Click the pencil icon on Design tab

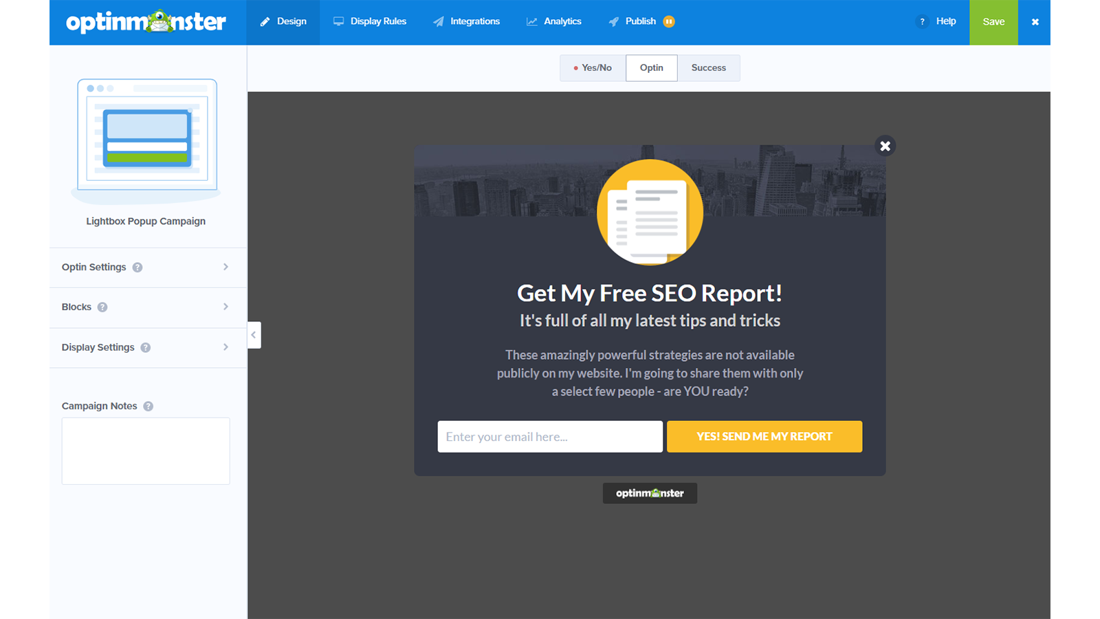[265, 22]
